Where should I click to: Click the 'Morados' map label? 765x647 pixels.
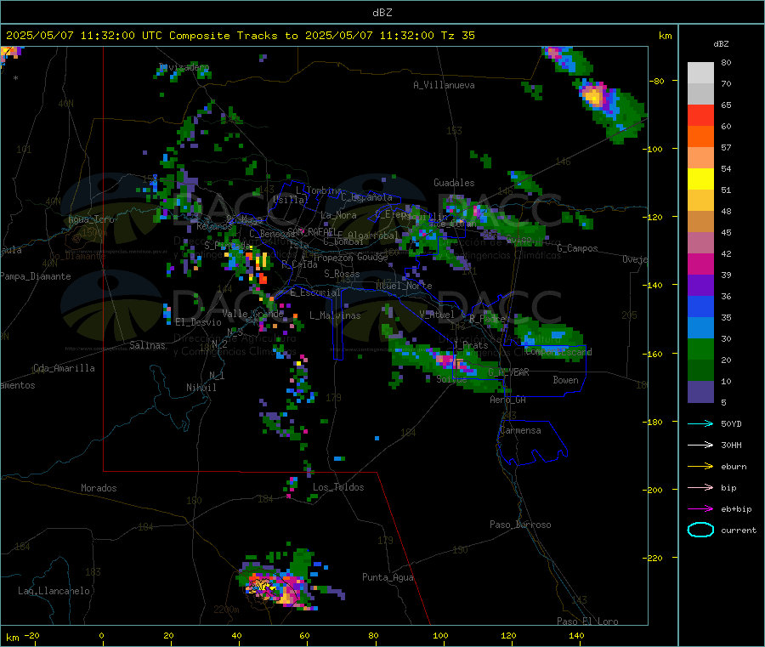click(99, 488)
